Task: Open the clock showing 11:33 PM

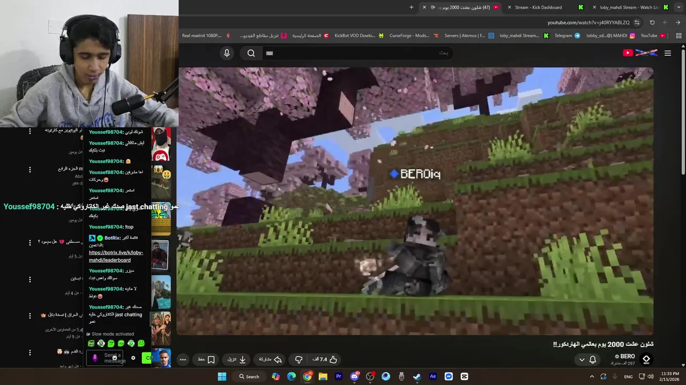Action: coord(670,376)
